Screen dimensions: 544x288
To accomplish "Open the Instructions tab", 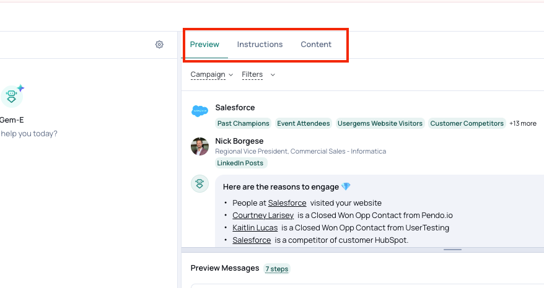I will 260,45.
